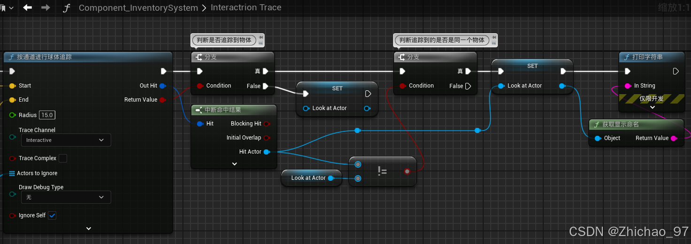Click the Print String exec output pin
Screen dimensions: 691x244
click(x=676, y=71)
